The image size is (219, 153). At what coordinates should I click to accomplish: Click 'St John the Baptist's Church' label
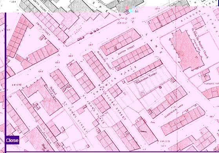(200, 43)
